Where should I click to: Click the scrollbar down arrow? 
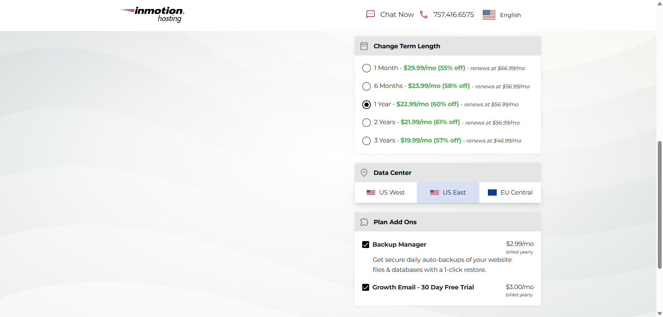(660, 314)
